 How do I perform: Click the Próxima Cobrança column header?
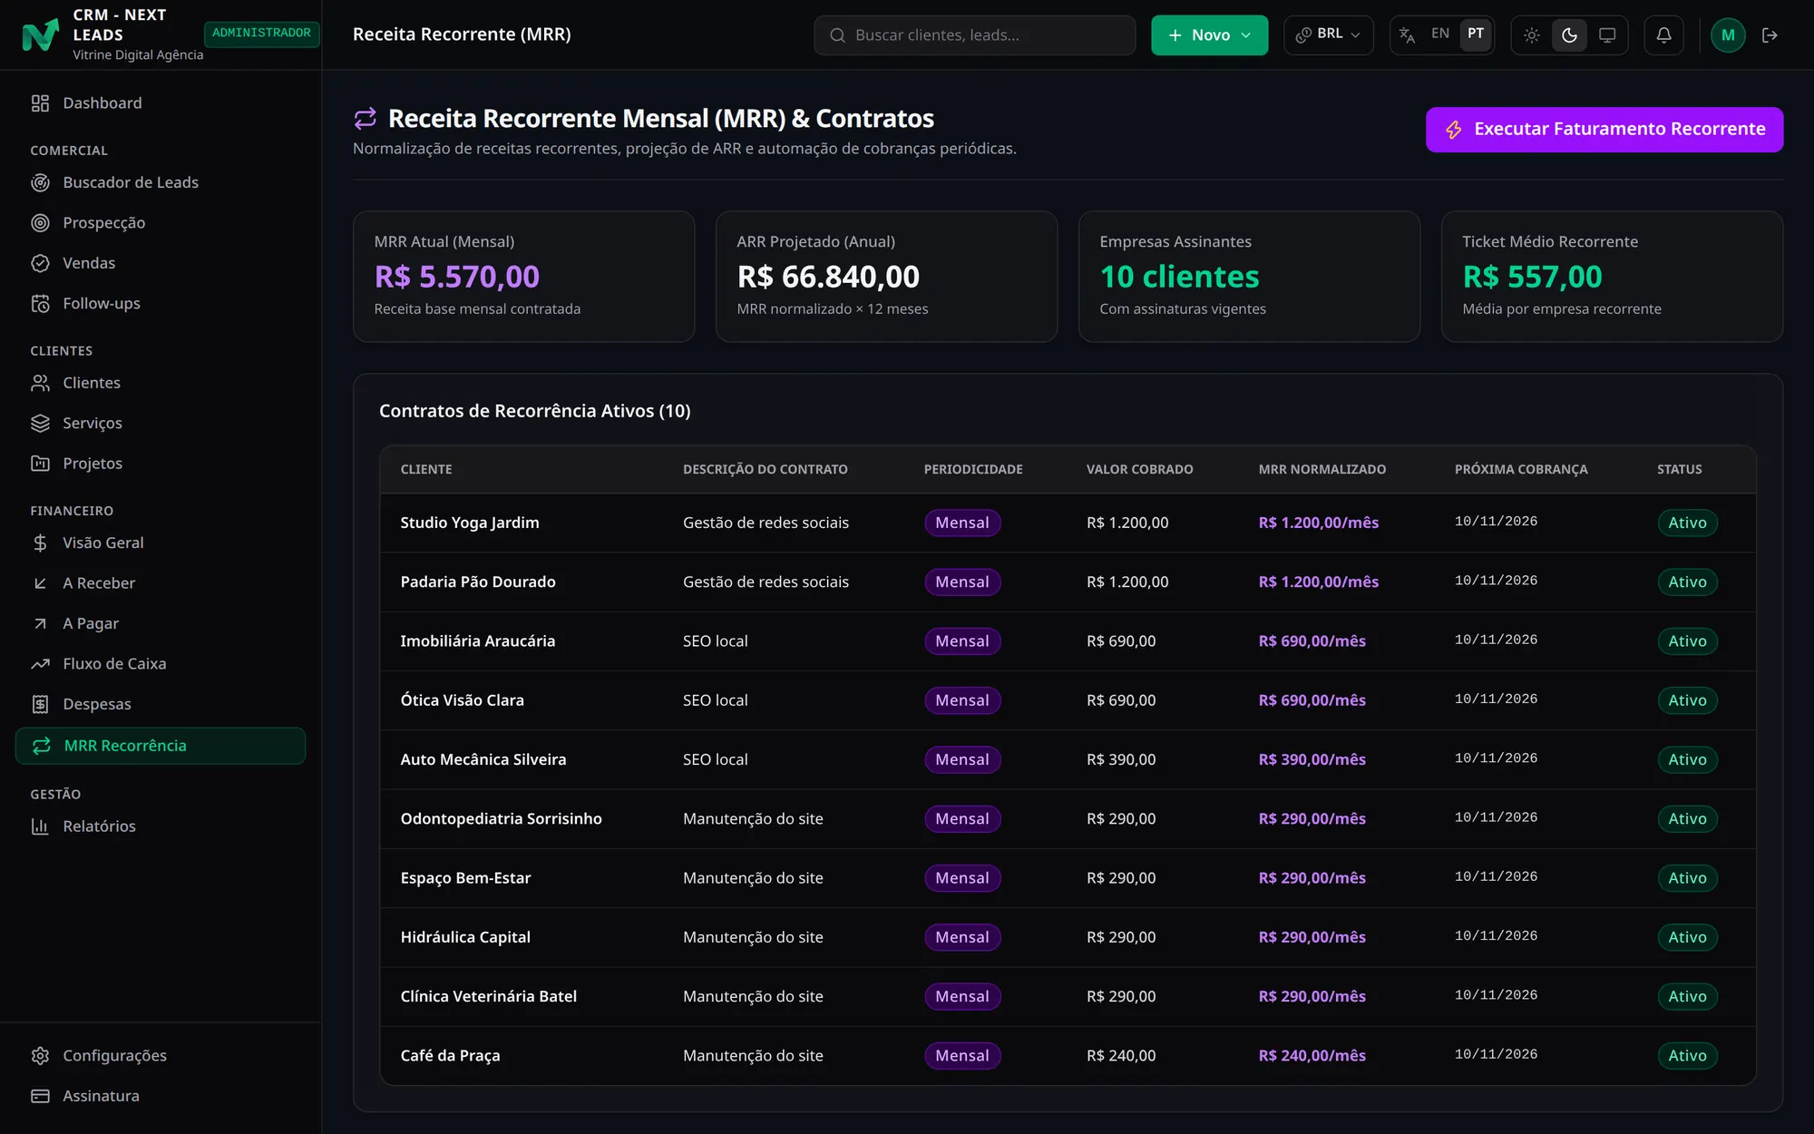coord(1521,469)
